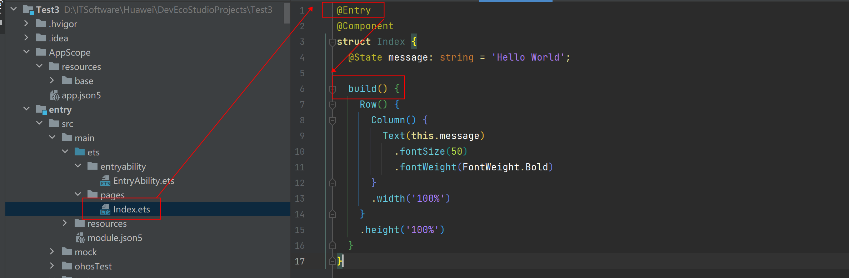849x278 pixels.
Task: Open app.json5 config file
Action: 81,95
